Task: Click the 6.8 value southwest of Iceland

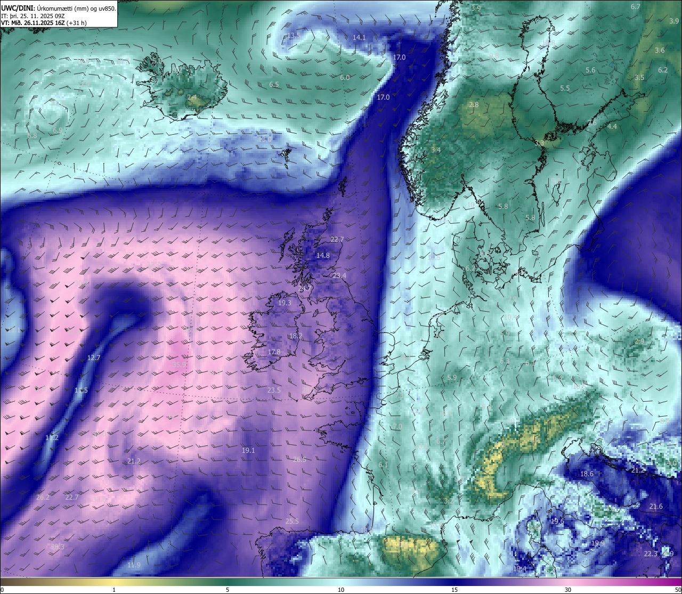Action: tap(32, 135)
